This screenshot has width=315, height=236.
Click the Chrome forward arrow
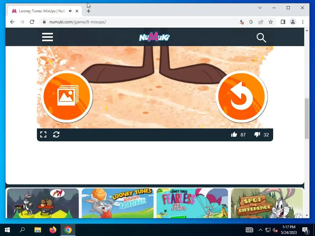click(22, 22)
